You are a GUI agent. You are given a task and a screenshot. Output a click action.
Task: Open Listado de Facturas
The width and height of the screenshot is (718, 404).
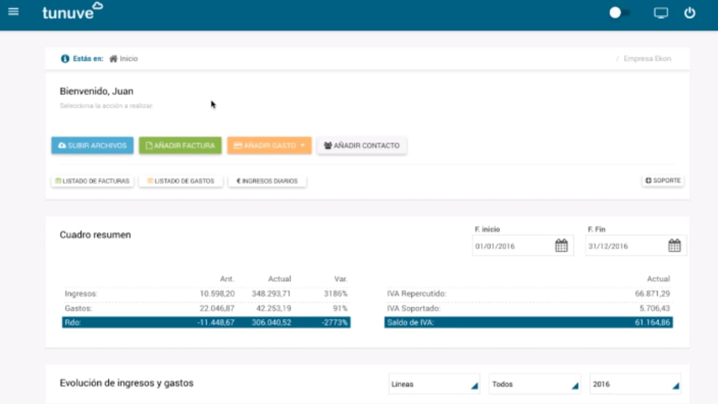click(92, 181)
